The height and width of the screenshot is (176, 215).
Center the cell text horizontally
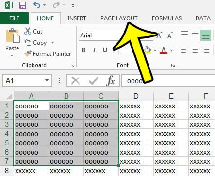tap(195, 50)
